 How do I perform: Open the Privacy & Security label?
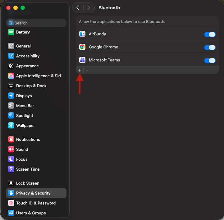(33, 193)
